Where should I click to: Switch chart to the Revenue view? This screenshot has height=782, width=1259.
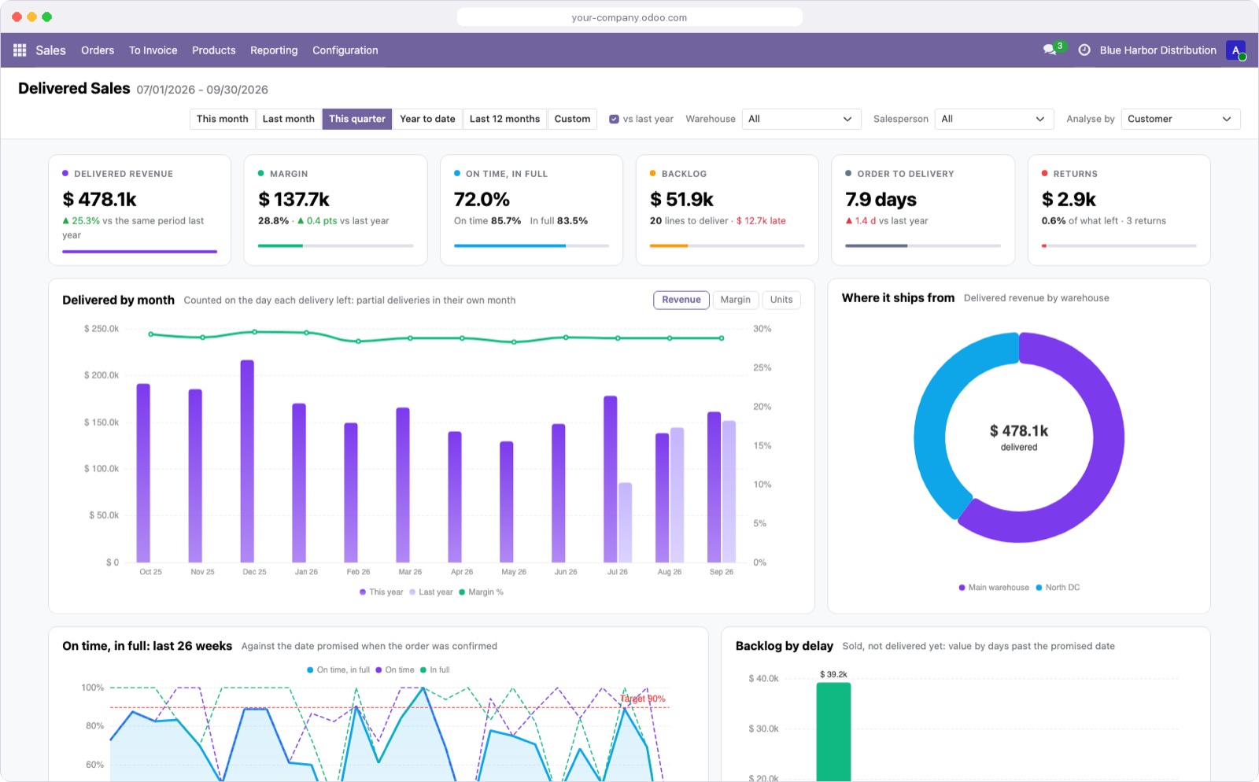click(681, 300)
